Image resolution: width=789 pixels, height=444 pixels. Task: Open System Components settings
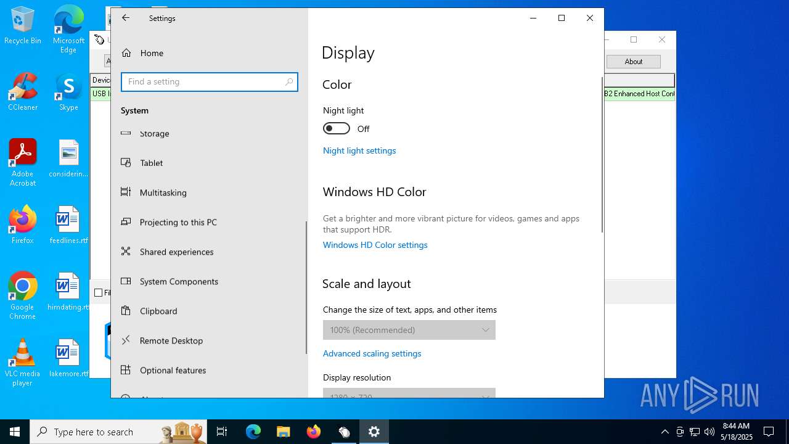210,281
